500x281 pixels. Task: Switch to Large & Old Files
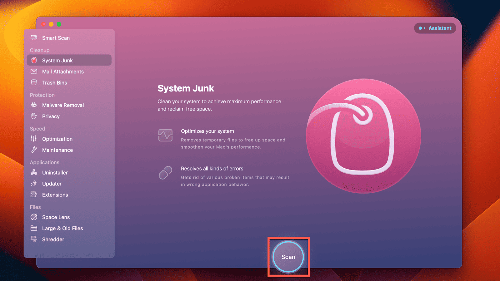click(62, 228)
